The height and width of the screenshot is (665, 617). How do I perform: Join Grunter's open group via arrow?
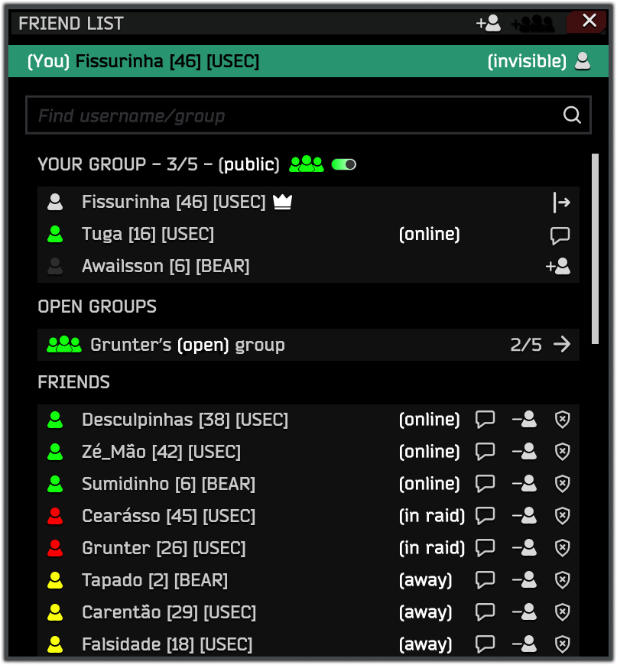pyautogui.click(x=562, y=345)
